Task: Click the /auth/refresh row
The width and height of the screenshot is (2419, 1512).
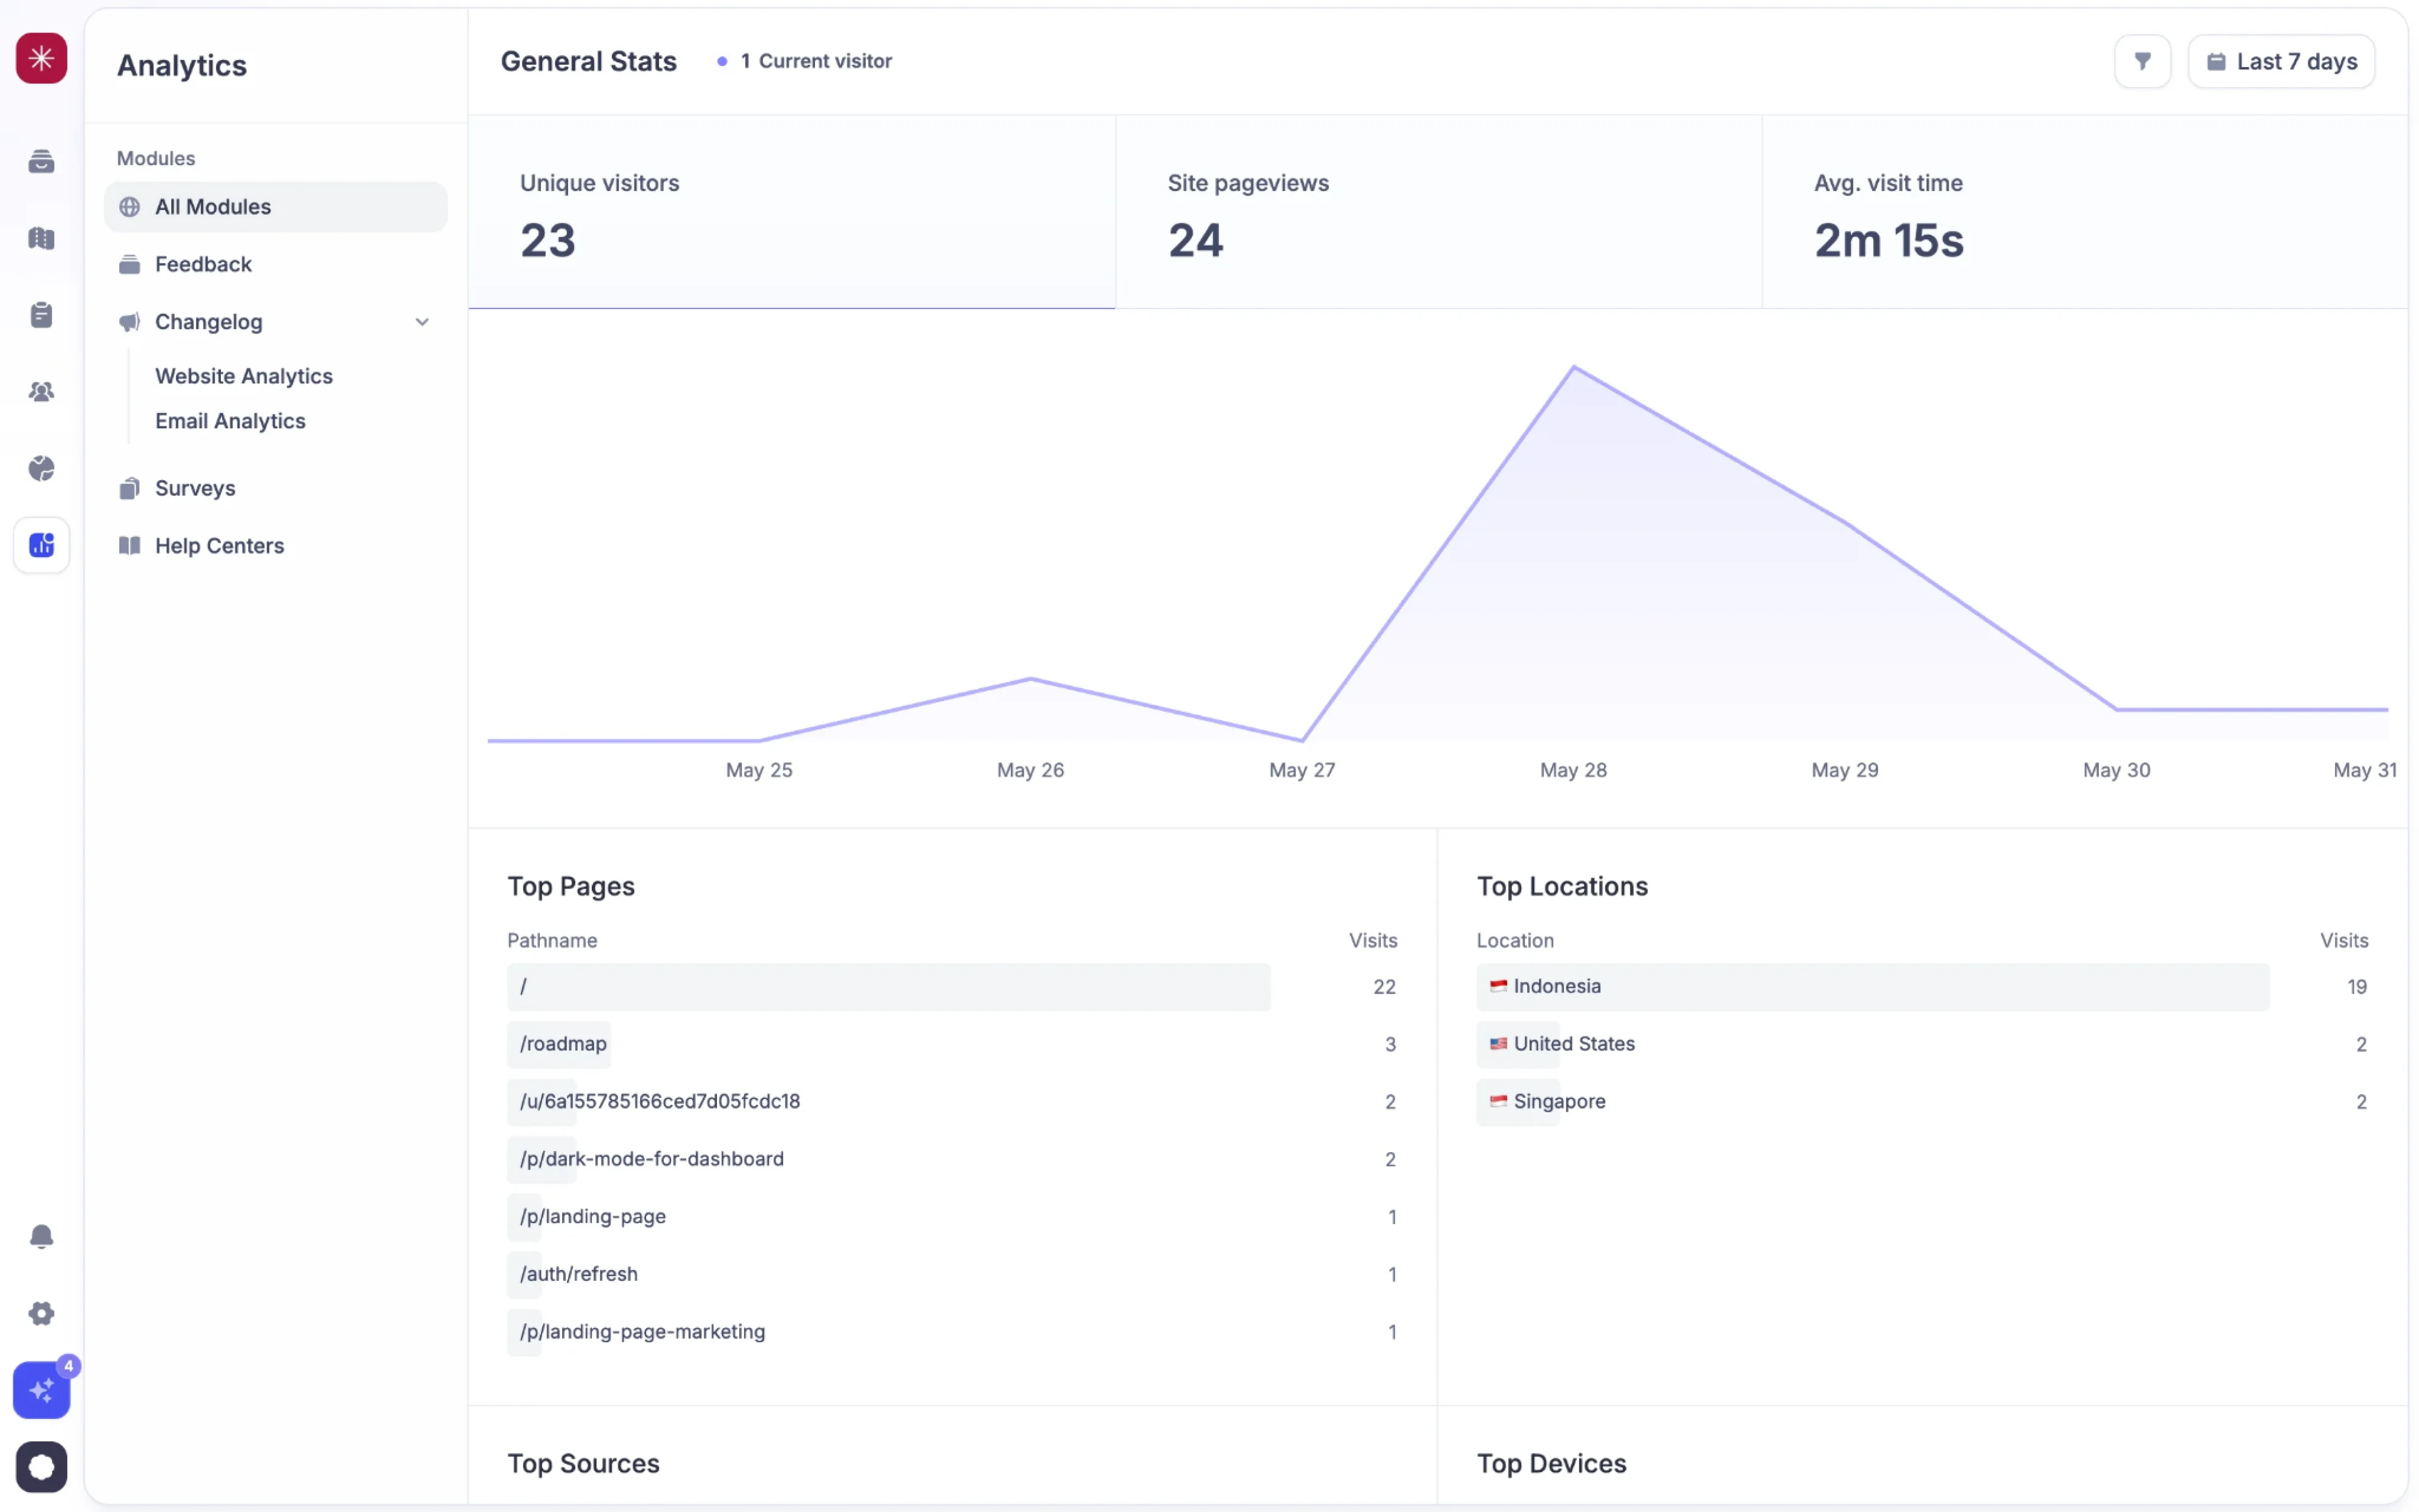Action: coord(951,1274)
